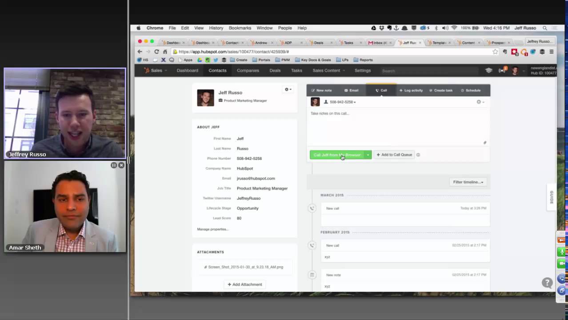Expand the green call button dropdown arrow
568x320 pixels.
click(x=368, y=155)
